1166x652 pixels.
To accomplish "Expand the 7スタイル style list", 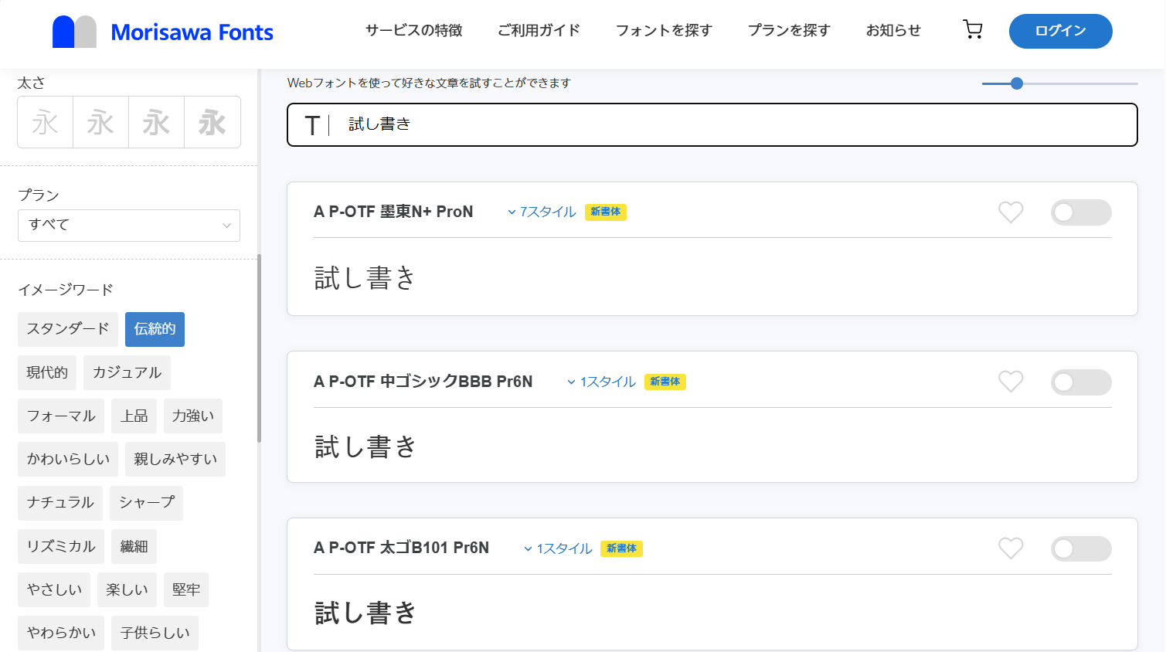I will [542, 212].
